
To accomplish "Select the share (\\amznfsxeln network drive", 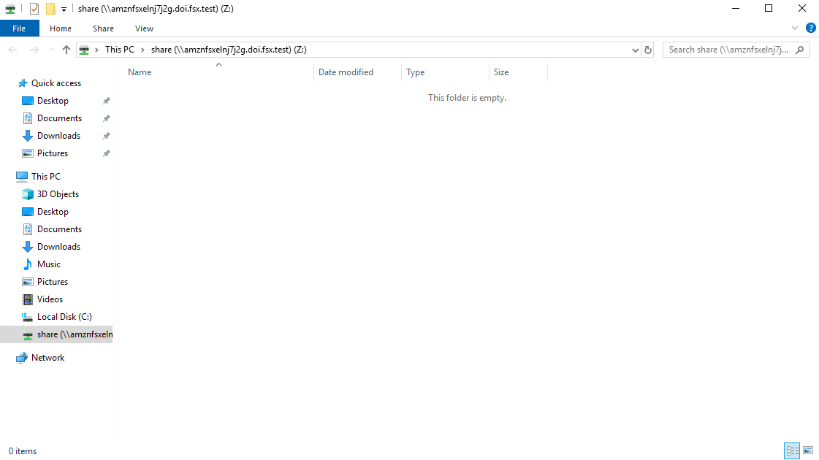I will 56,334.
